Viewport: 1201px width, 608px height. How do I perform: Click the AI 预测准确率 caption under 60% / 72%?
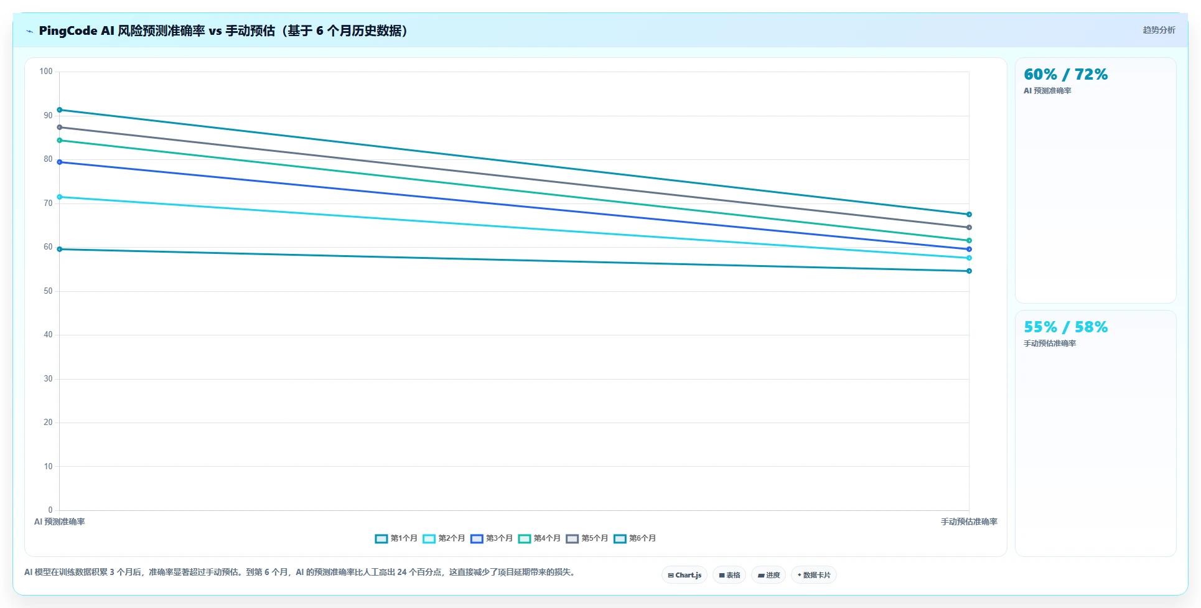tap(1047, 91)
